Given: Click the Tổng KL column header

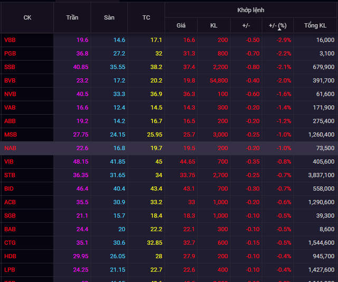Looking at the screenshot, I should (321, 25).
